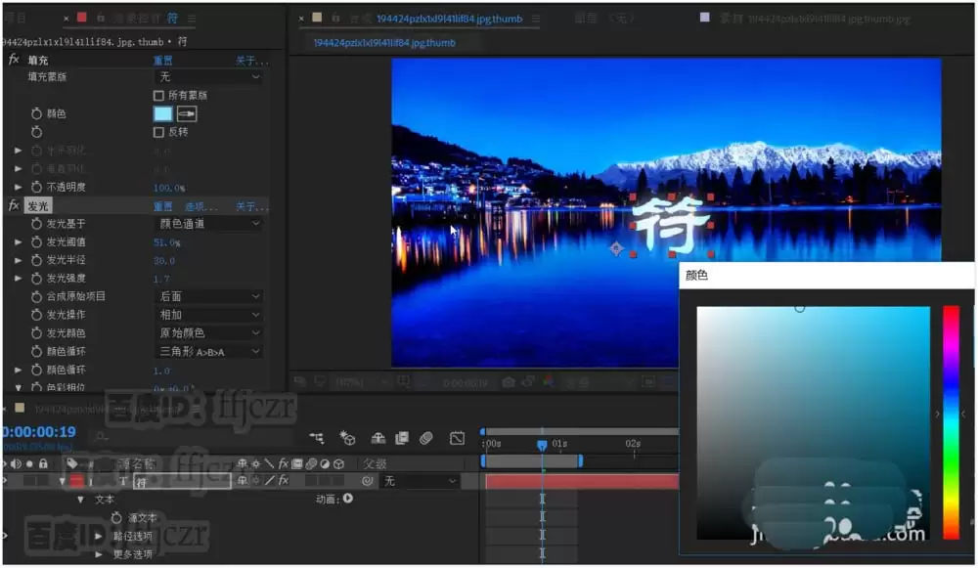Viewport: 978px width, 568px height.
Task: Click 选项... link of 发光 effect
Action: 201,206
